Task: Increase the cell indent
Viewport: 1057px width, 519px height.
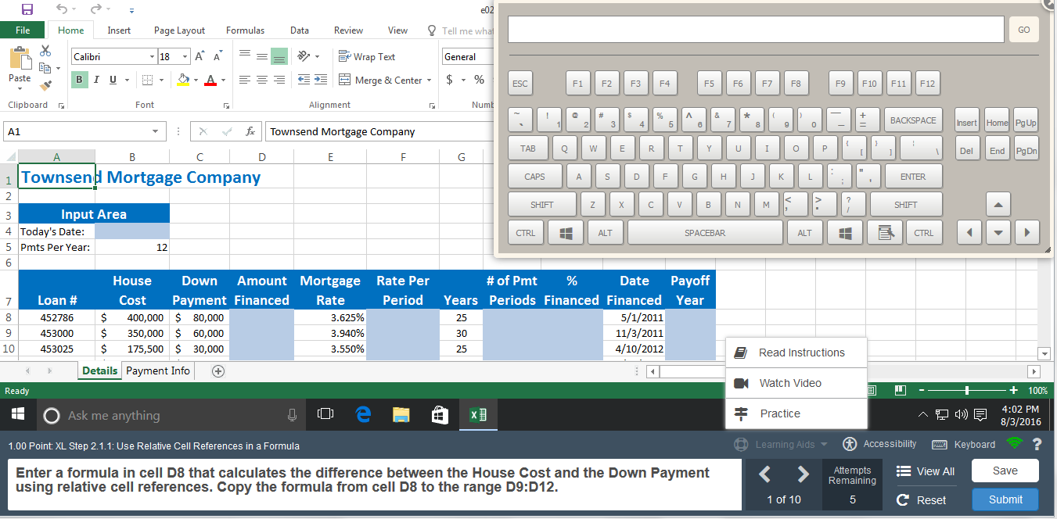Action: click(x=322, y=80)
